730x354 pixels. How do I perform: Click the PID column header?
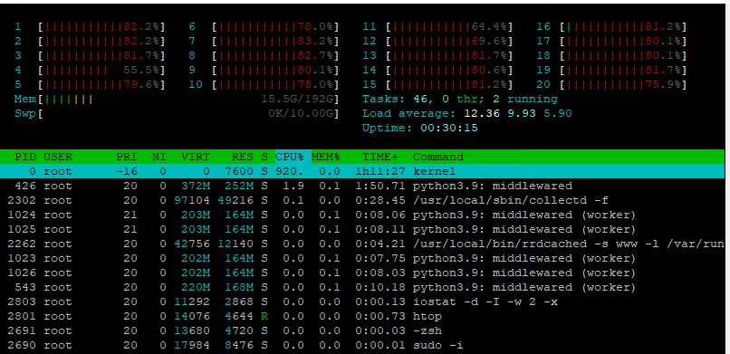[25, 157]
